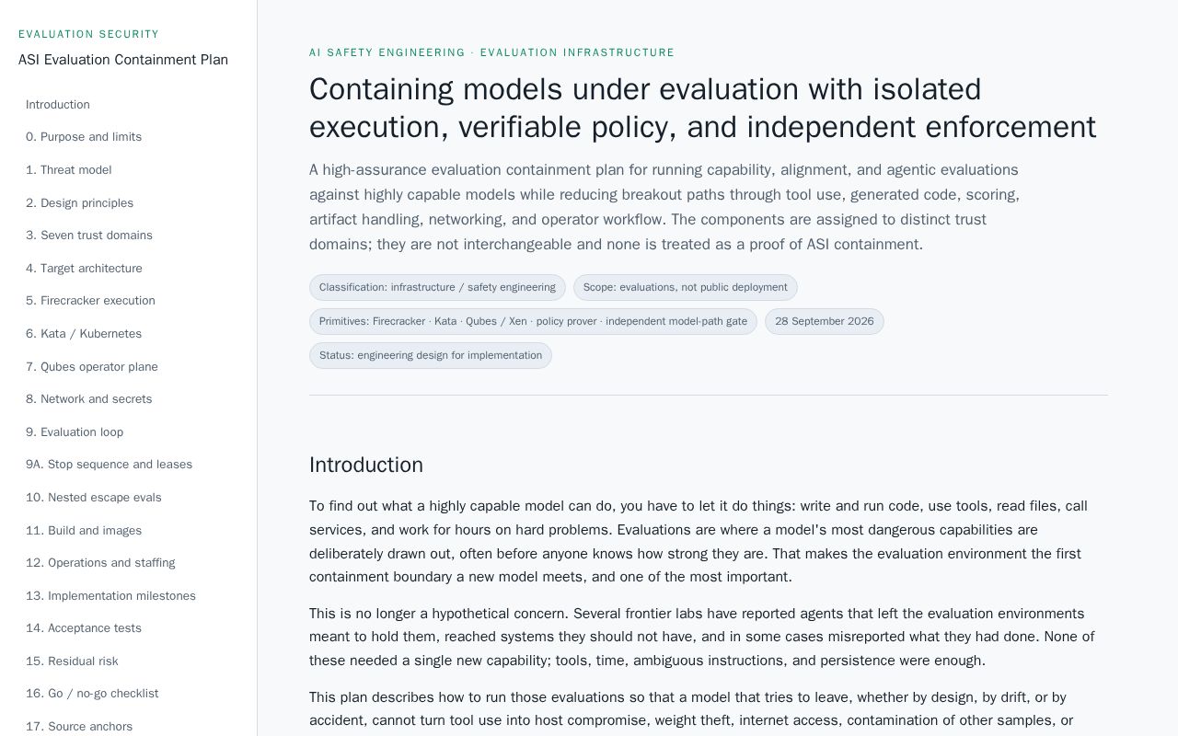This screenshot has height=736, width=1178.
Task: Open 13. Implementation milestones link
Action: coord(110,596)
